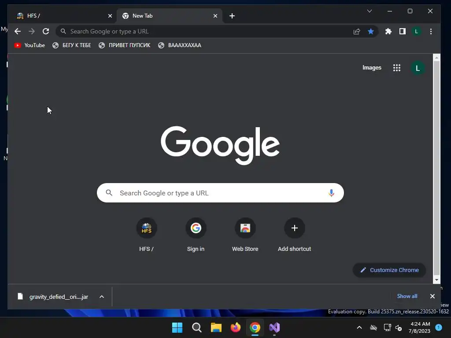Click the Chrome taskbar icon

(x=255, y=327)
